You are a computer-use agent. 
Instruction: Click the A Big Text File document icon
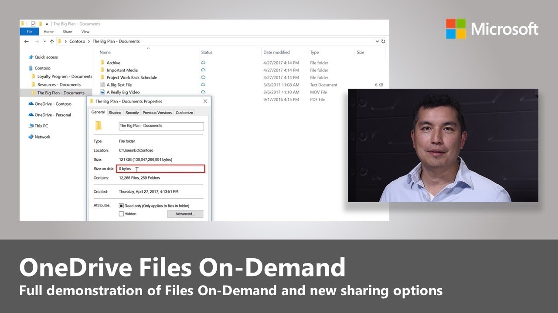tap(102, 85)
